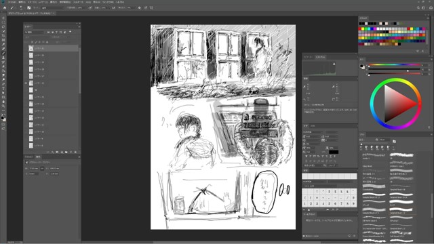
Task: Open the search icon at top right
Action: (418, 7)
